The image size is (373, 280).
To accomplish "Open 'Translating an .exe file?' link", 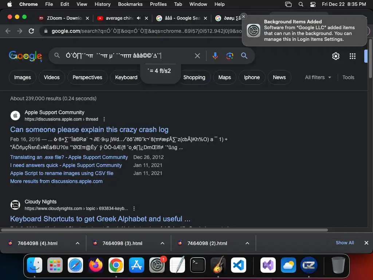I will pos(69,157).
